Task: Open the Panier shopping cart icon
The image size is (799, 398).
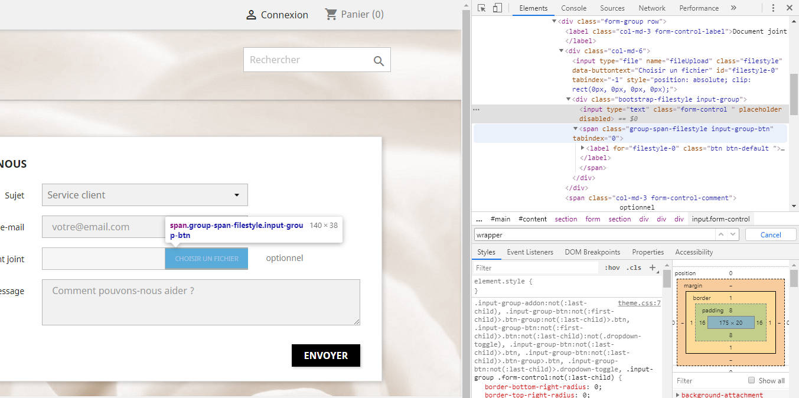Action: coord(331,14)
